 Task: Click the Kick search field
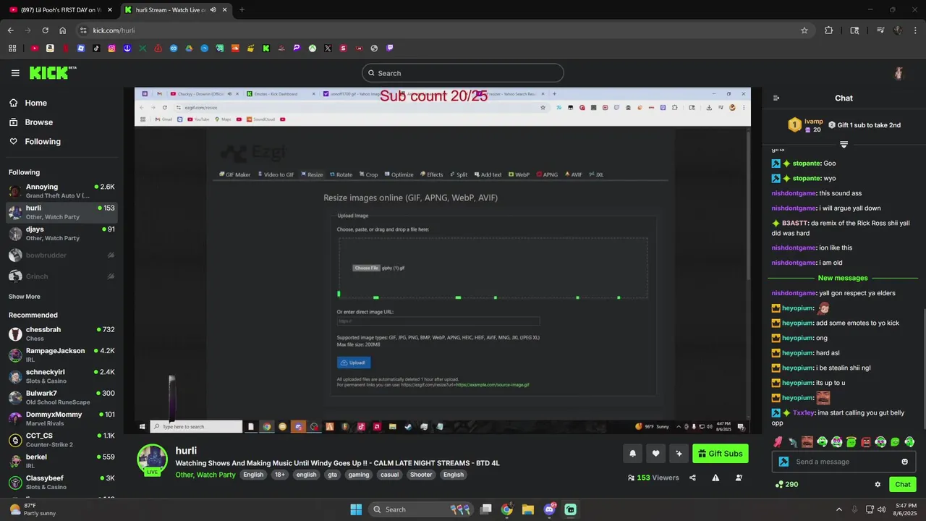click(x=463, y=73)
